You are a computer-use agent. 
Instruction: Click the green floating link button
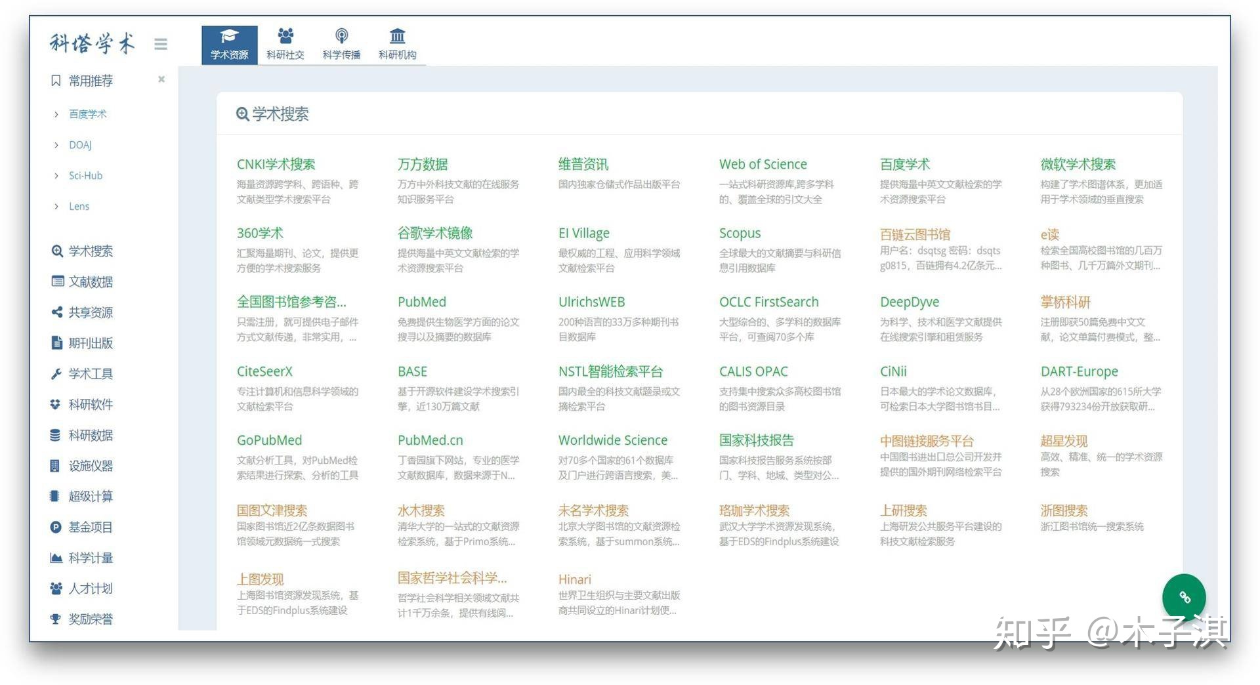[x=1184, y=596]
